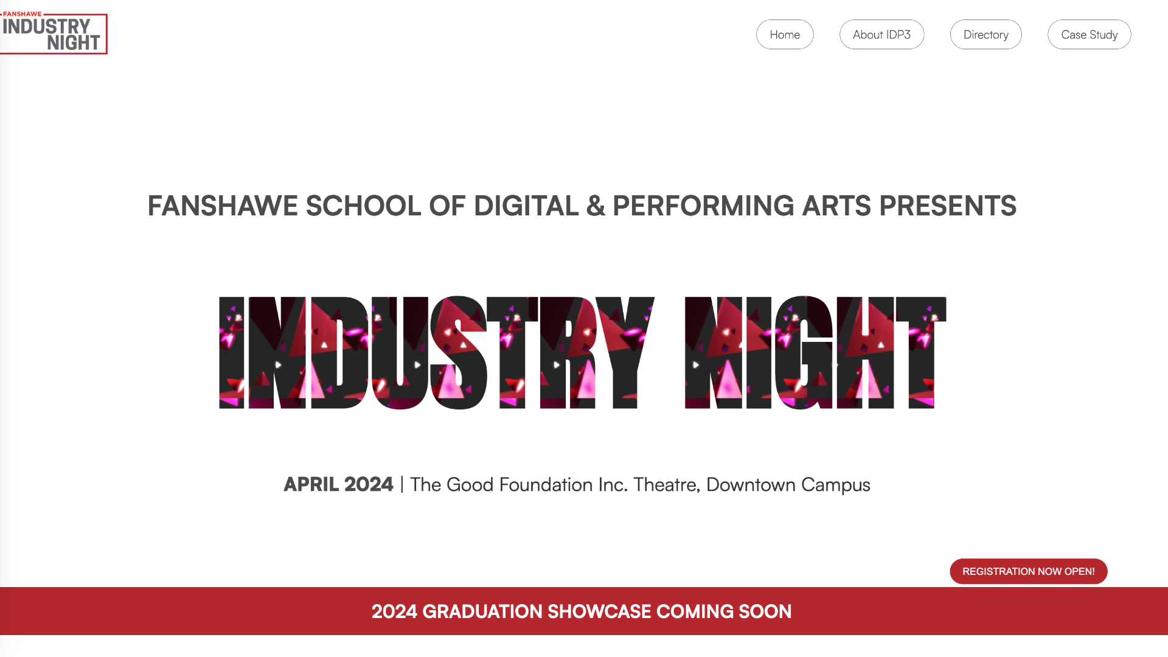Viewport: 1168px width, 657px height.
Task: Select the APRIL 2024 bold text
Action: [x=338, y=485]
